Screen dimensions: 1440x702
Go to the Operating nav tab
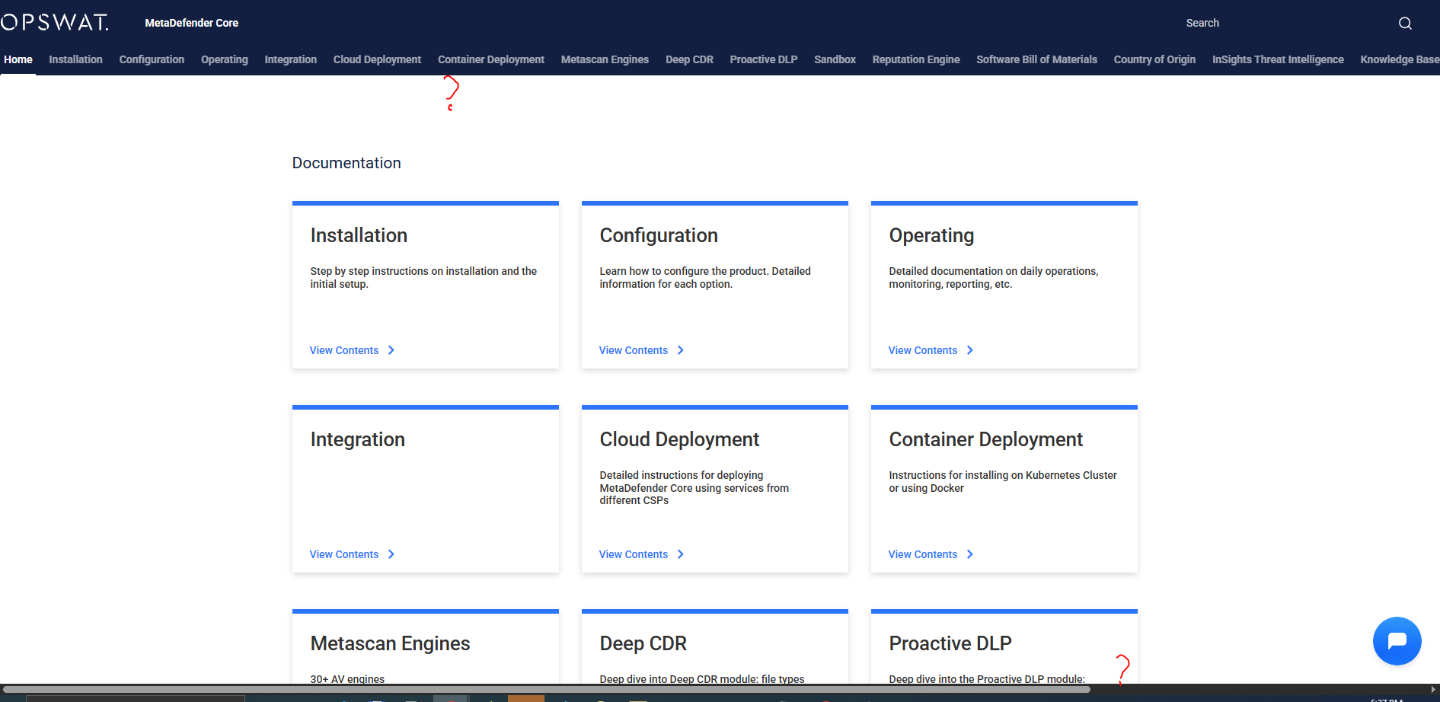[x=225, y=59]
